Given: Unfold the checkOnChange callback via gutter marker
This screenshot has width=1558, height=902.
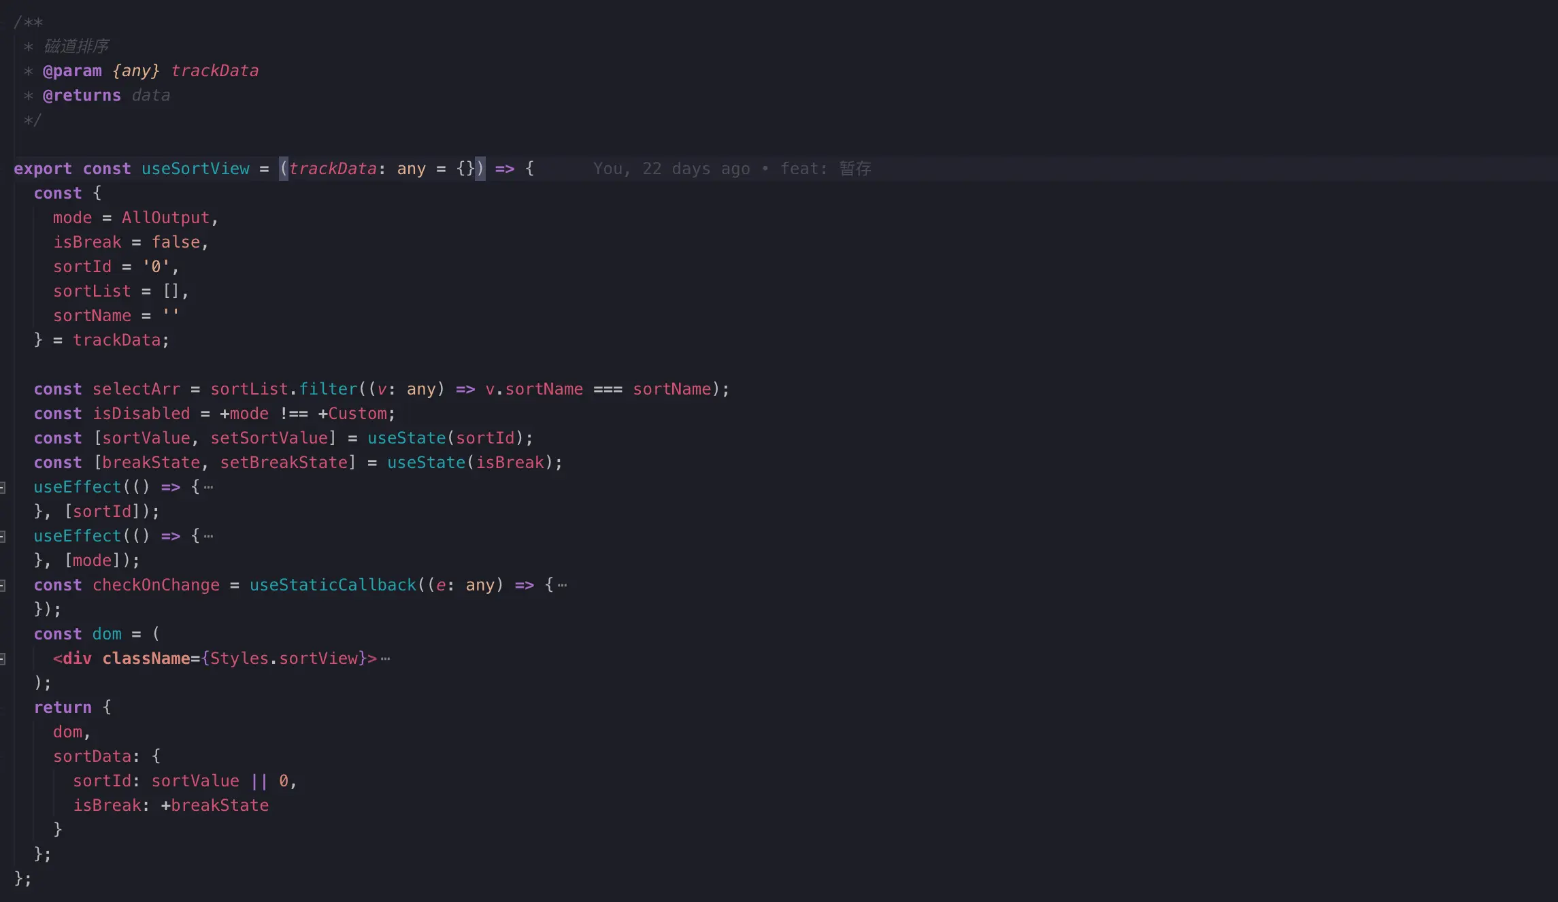Looking at the screenshot, I should pyautogui.click(x=3, y=586).
